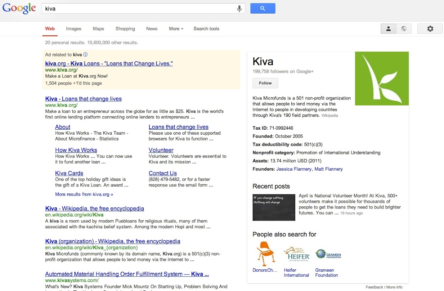This screenshot has height=291, width=444.
Task: Click the Jessica Flannery founder link
Action: 294,169
